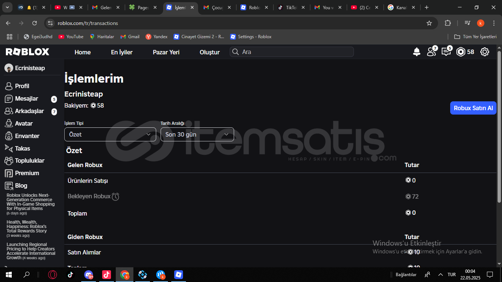This screenshot has width=502, height=282.
Task: Open friend requests icon in top bar
Action: [431, 51]
